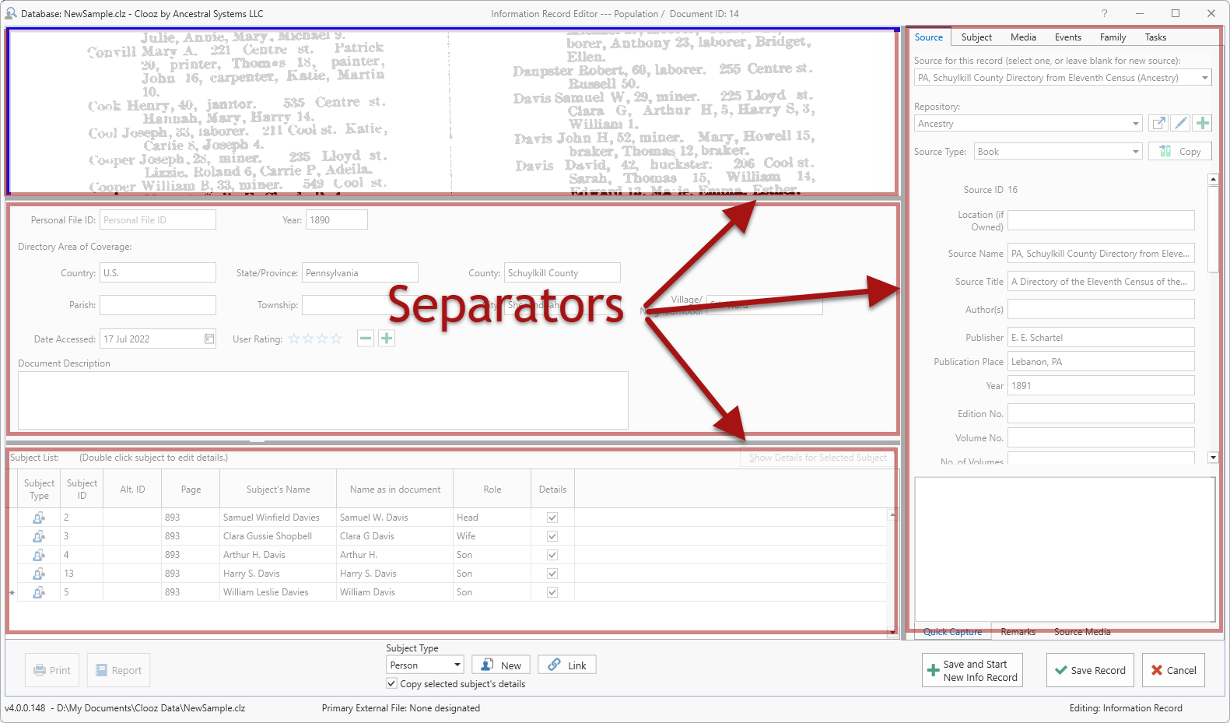Toggle details checkbox for Clara G Davis
Viewport: 1230px width, 723px height.
point(552,536)
